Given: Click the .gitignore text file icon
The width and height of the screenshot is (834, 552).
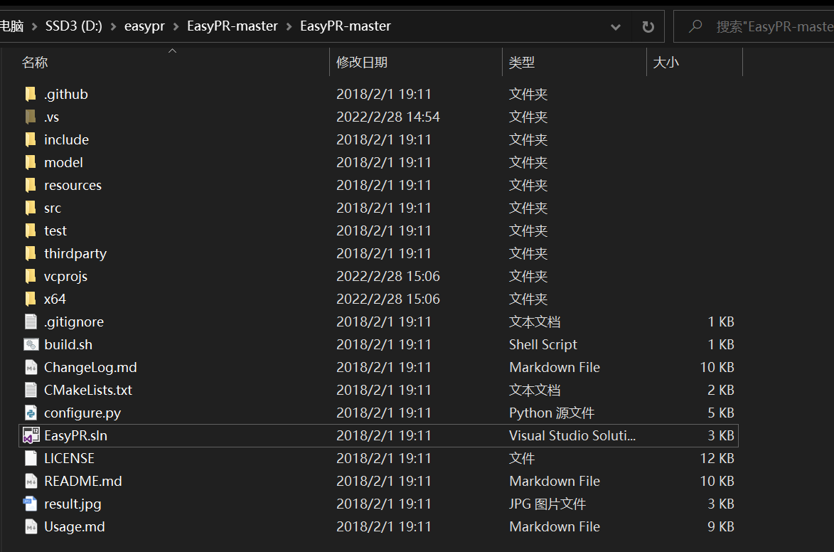Looking at the screenshot, I should coord(31,322).
